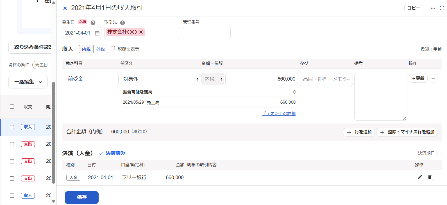Image resolution: width=447 pixels, height=205 pixels.
Task: Check the first 収入 row checkbox
Action: (x=12, y=127)
